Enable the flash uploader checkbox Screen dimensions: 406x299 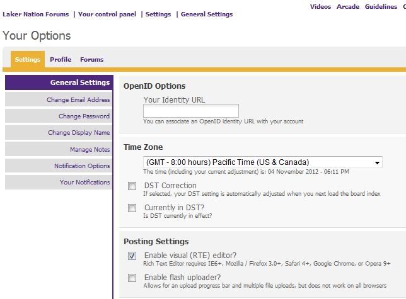(132, 278)
